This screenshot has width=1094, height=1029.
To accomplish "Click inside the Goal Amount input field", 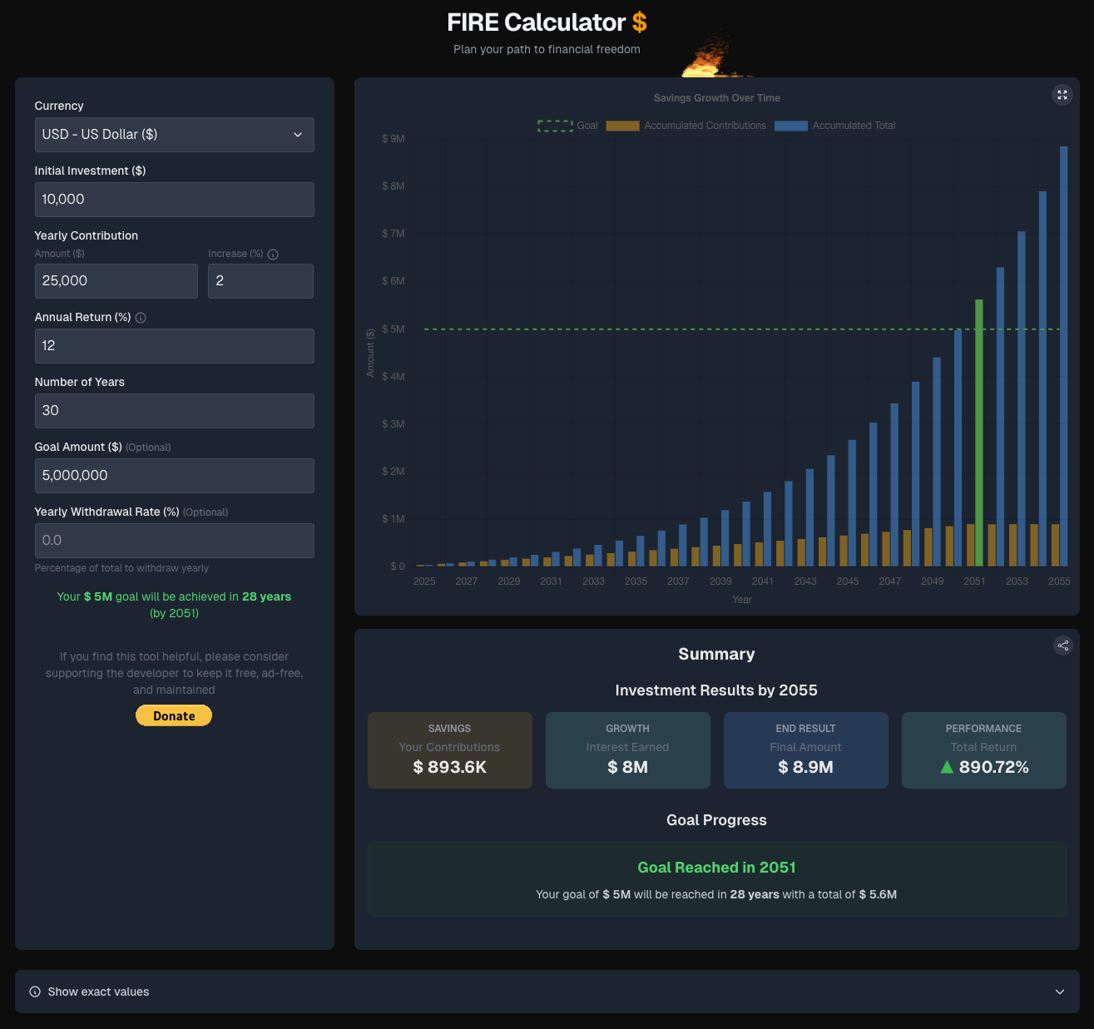I will click(x=174, y=475).
